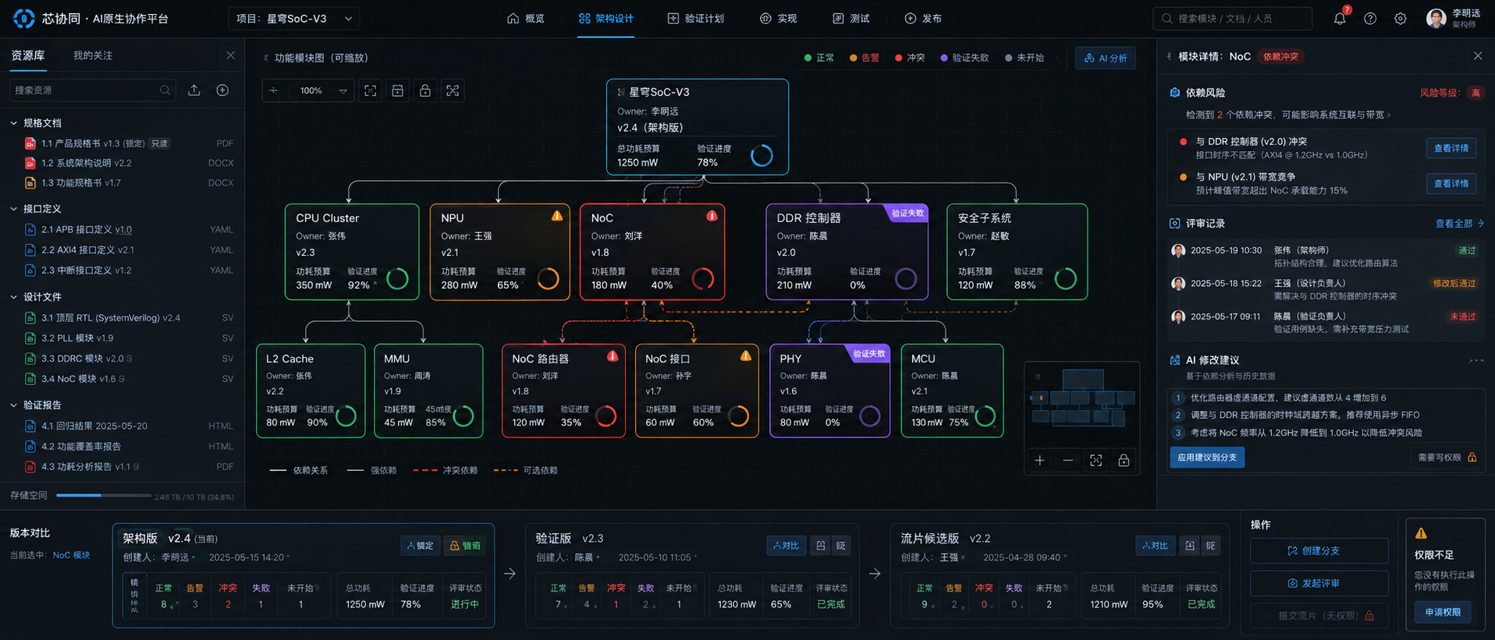Image resolution: width=1495 pixels, height=640 pixels.
Task: Click the AI 分析 button
Action: [1106, 58]
